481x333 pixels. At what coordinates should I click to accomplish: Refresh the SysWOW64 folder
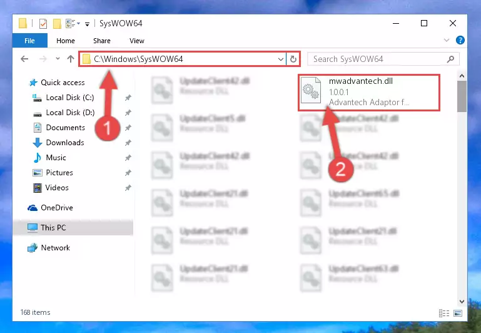pos(293,59)
